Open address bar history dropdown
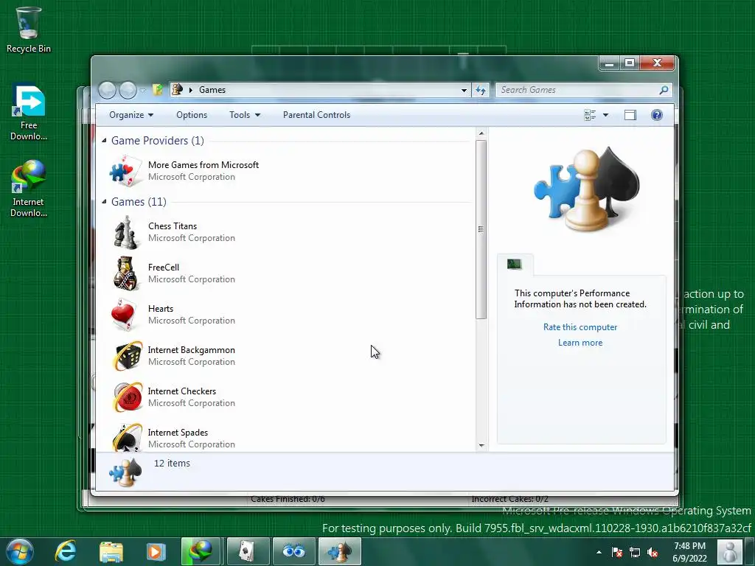This screenshot has height=566, width=755. point(464,90)
